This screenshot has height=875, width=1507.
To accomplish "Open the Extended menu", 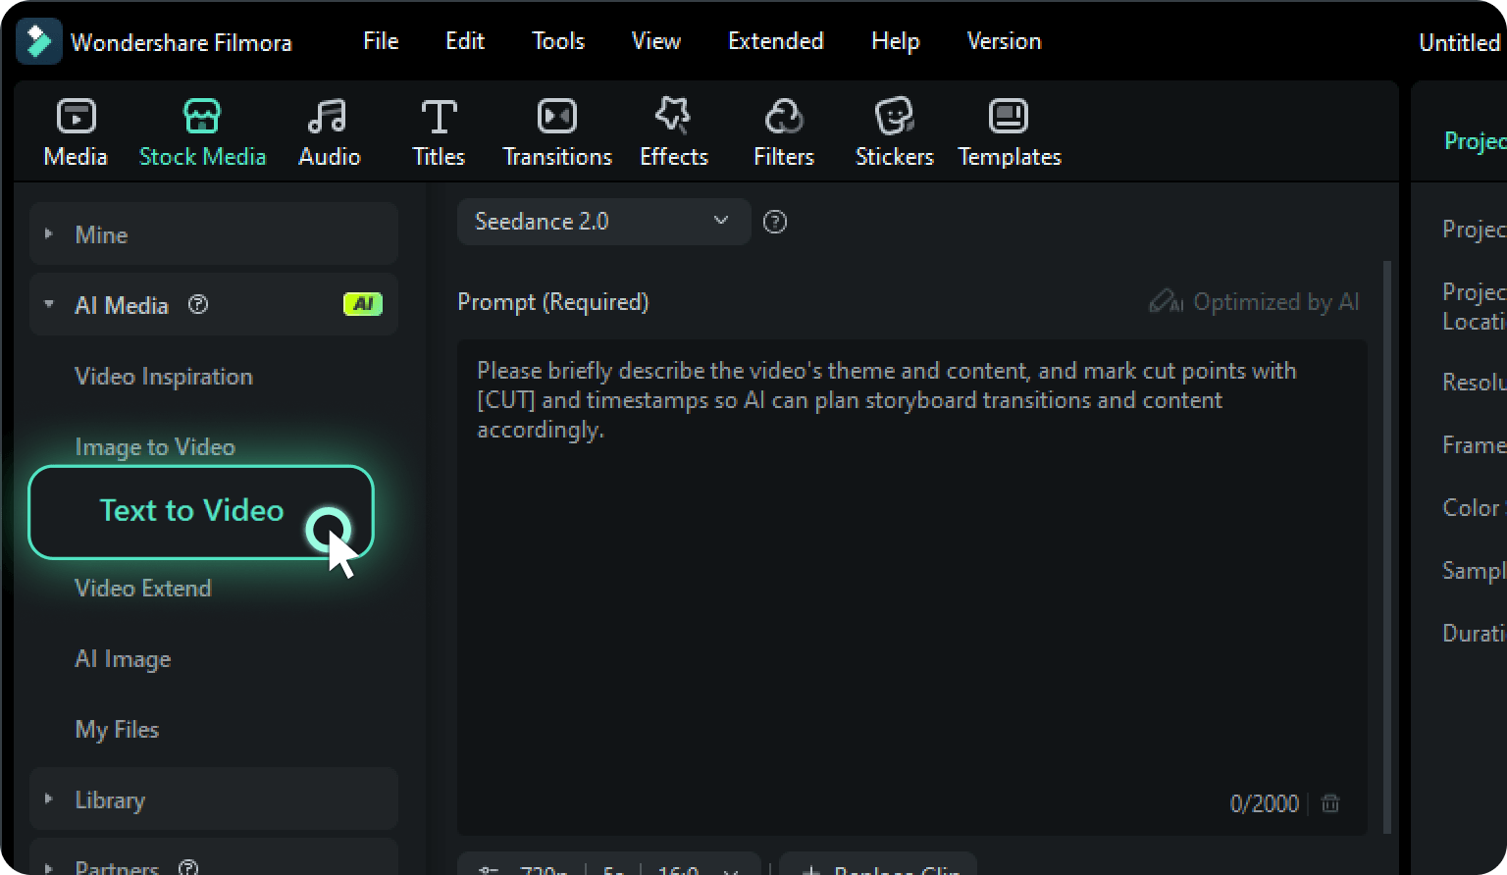I will tap(775, 41).
